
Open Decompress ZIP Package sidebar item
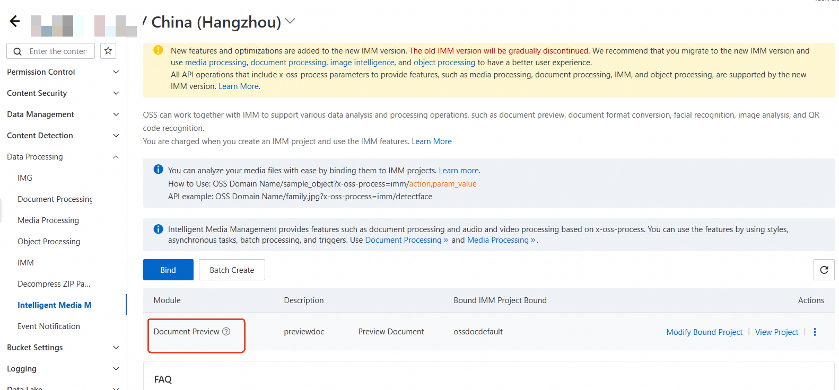coord(54,284)
